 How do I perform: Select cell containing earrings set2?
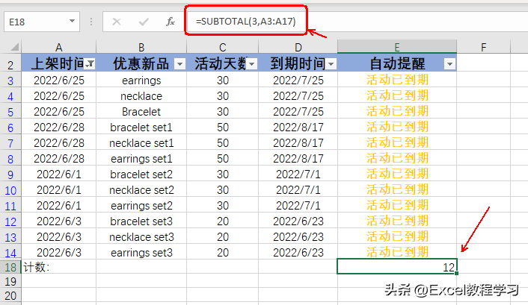(x=141, y=206)
